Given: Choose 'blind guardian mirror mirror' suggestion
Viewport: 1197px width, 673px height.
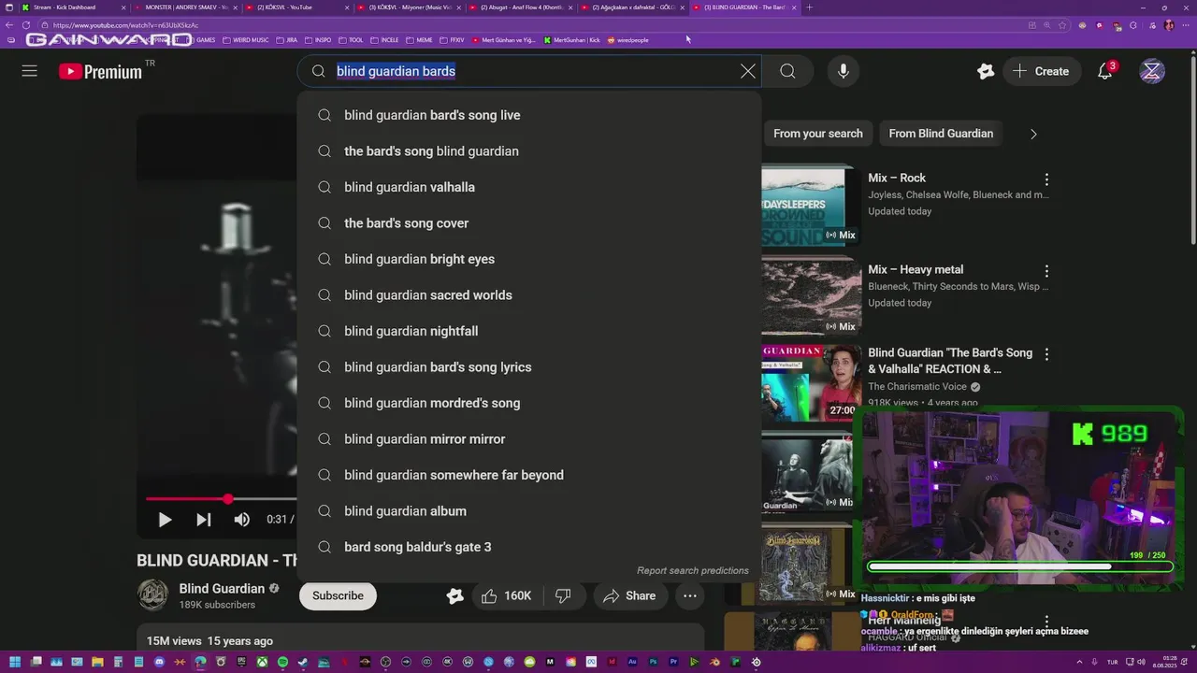Looking at the screenshot, I should pos(529,439).
